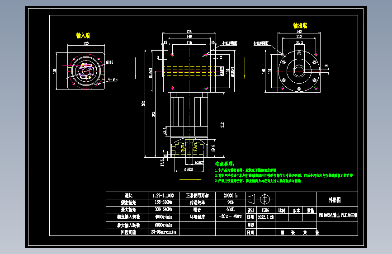Select the 4000r/min rated speed value
The height and width of the screenshot is (254, 392).
tap(163, 217)
